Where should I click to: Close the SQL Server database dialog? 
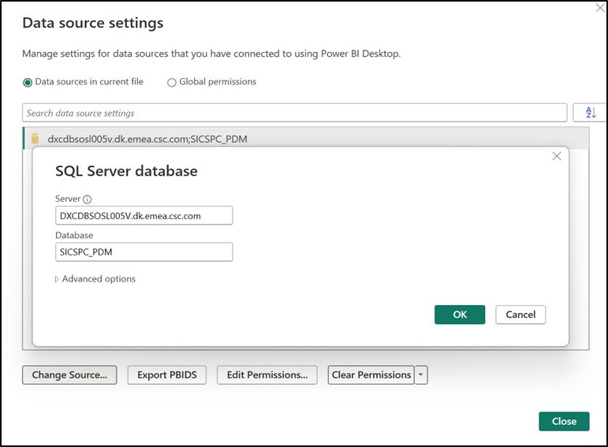click(x=557, y=156)
